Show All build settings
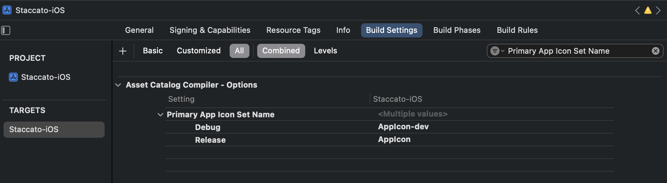667x183 pixels. coord(239,51)
